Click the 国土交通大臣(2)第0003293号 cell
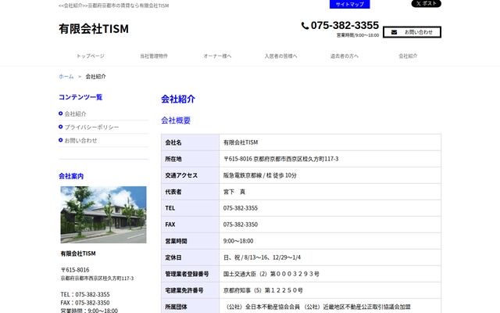 (330, 274)
